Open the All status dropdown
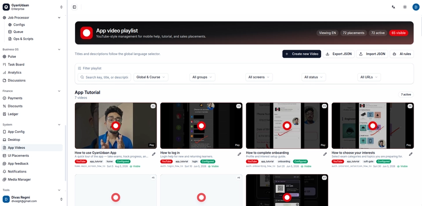 click(313, 77)
